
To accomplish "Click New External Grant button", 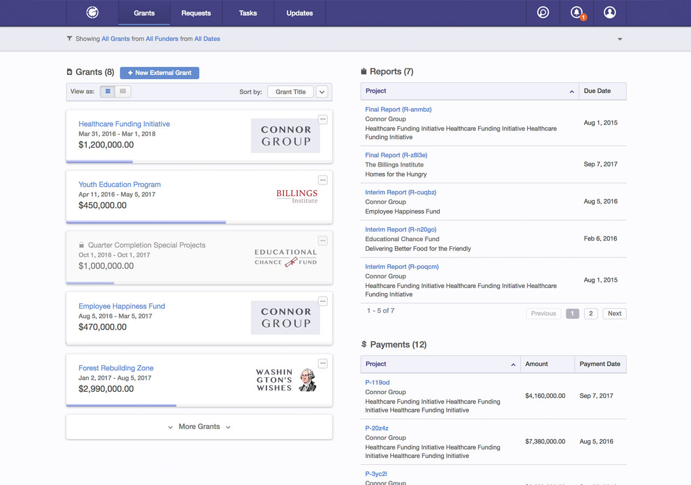I will pyautogui.click(x=159, y=73).
